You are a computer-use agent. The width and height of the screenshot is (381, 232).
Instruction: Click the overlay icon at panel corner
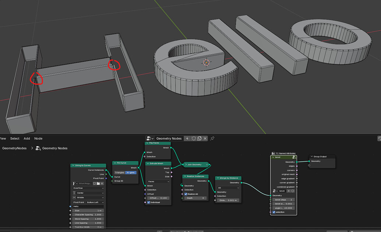379,138
